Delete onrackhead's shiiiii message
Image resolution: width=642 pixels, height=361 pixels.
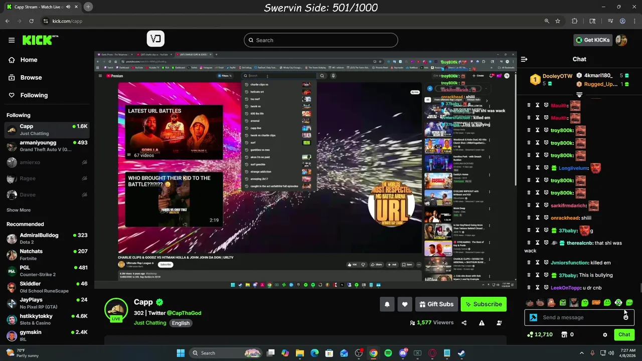[x=529, y=218]
